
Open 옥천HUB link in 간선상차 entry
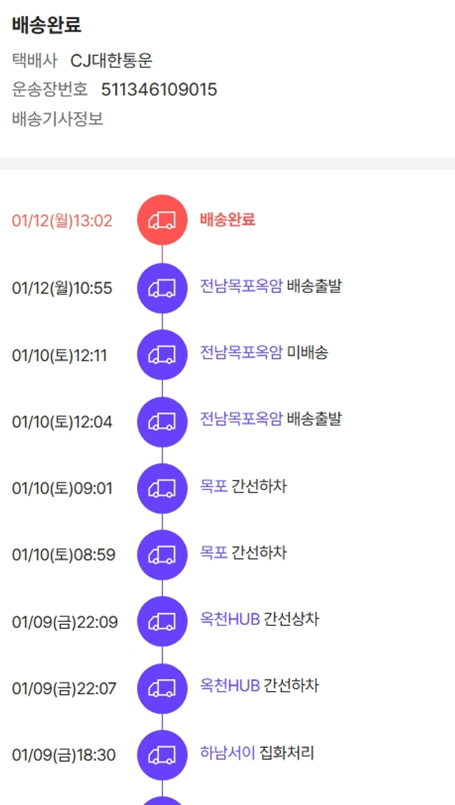pyautogui.click(x=230, y=619)
